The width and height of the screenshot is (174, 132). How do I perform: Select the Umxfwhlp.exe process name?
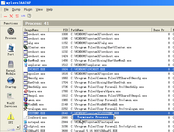[37, 87]
